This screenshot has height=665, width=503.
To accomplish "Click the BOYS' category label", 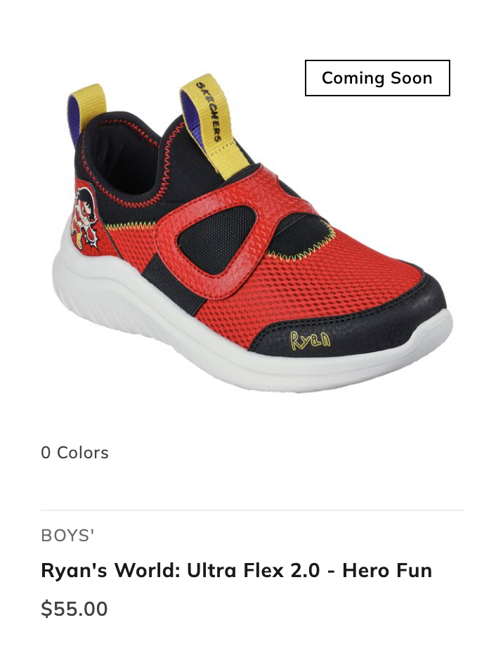I will (x=67, y=536).
